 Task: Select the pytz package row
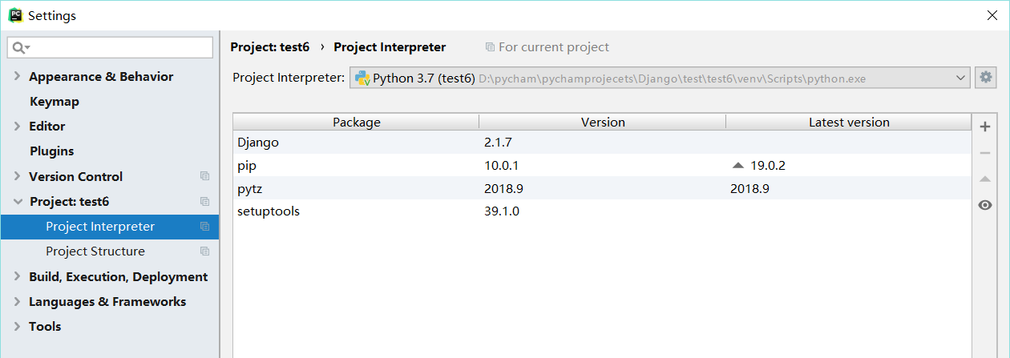click(x=602, y=188)
